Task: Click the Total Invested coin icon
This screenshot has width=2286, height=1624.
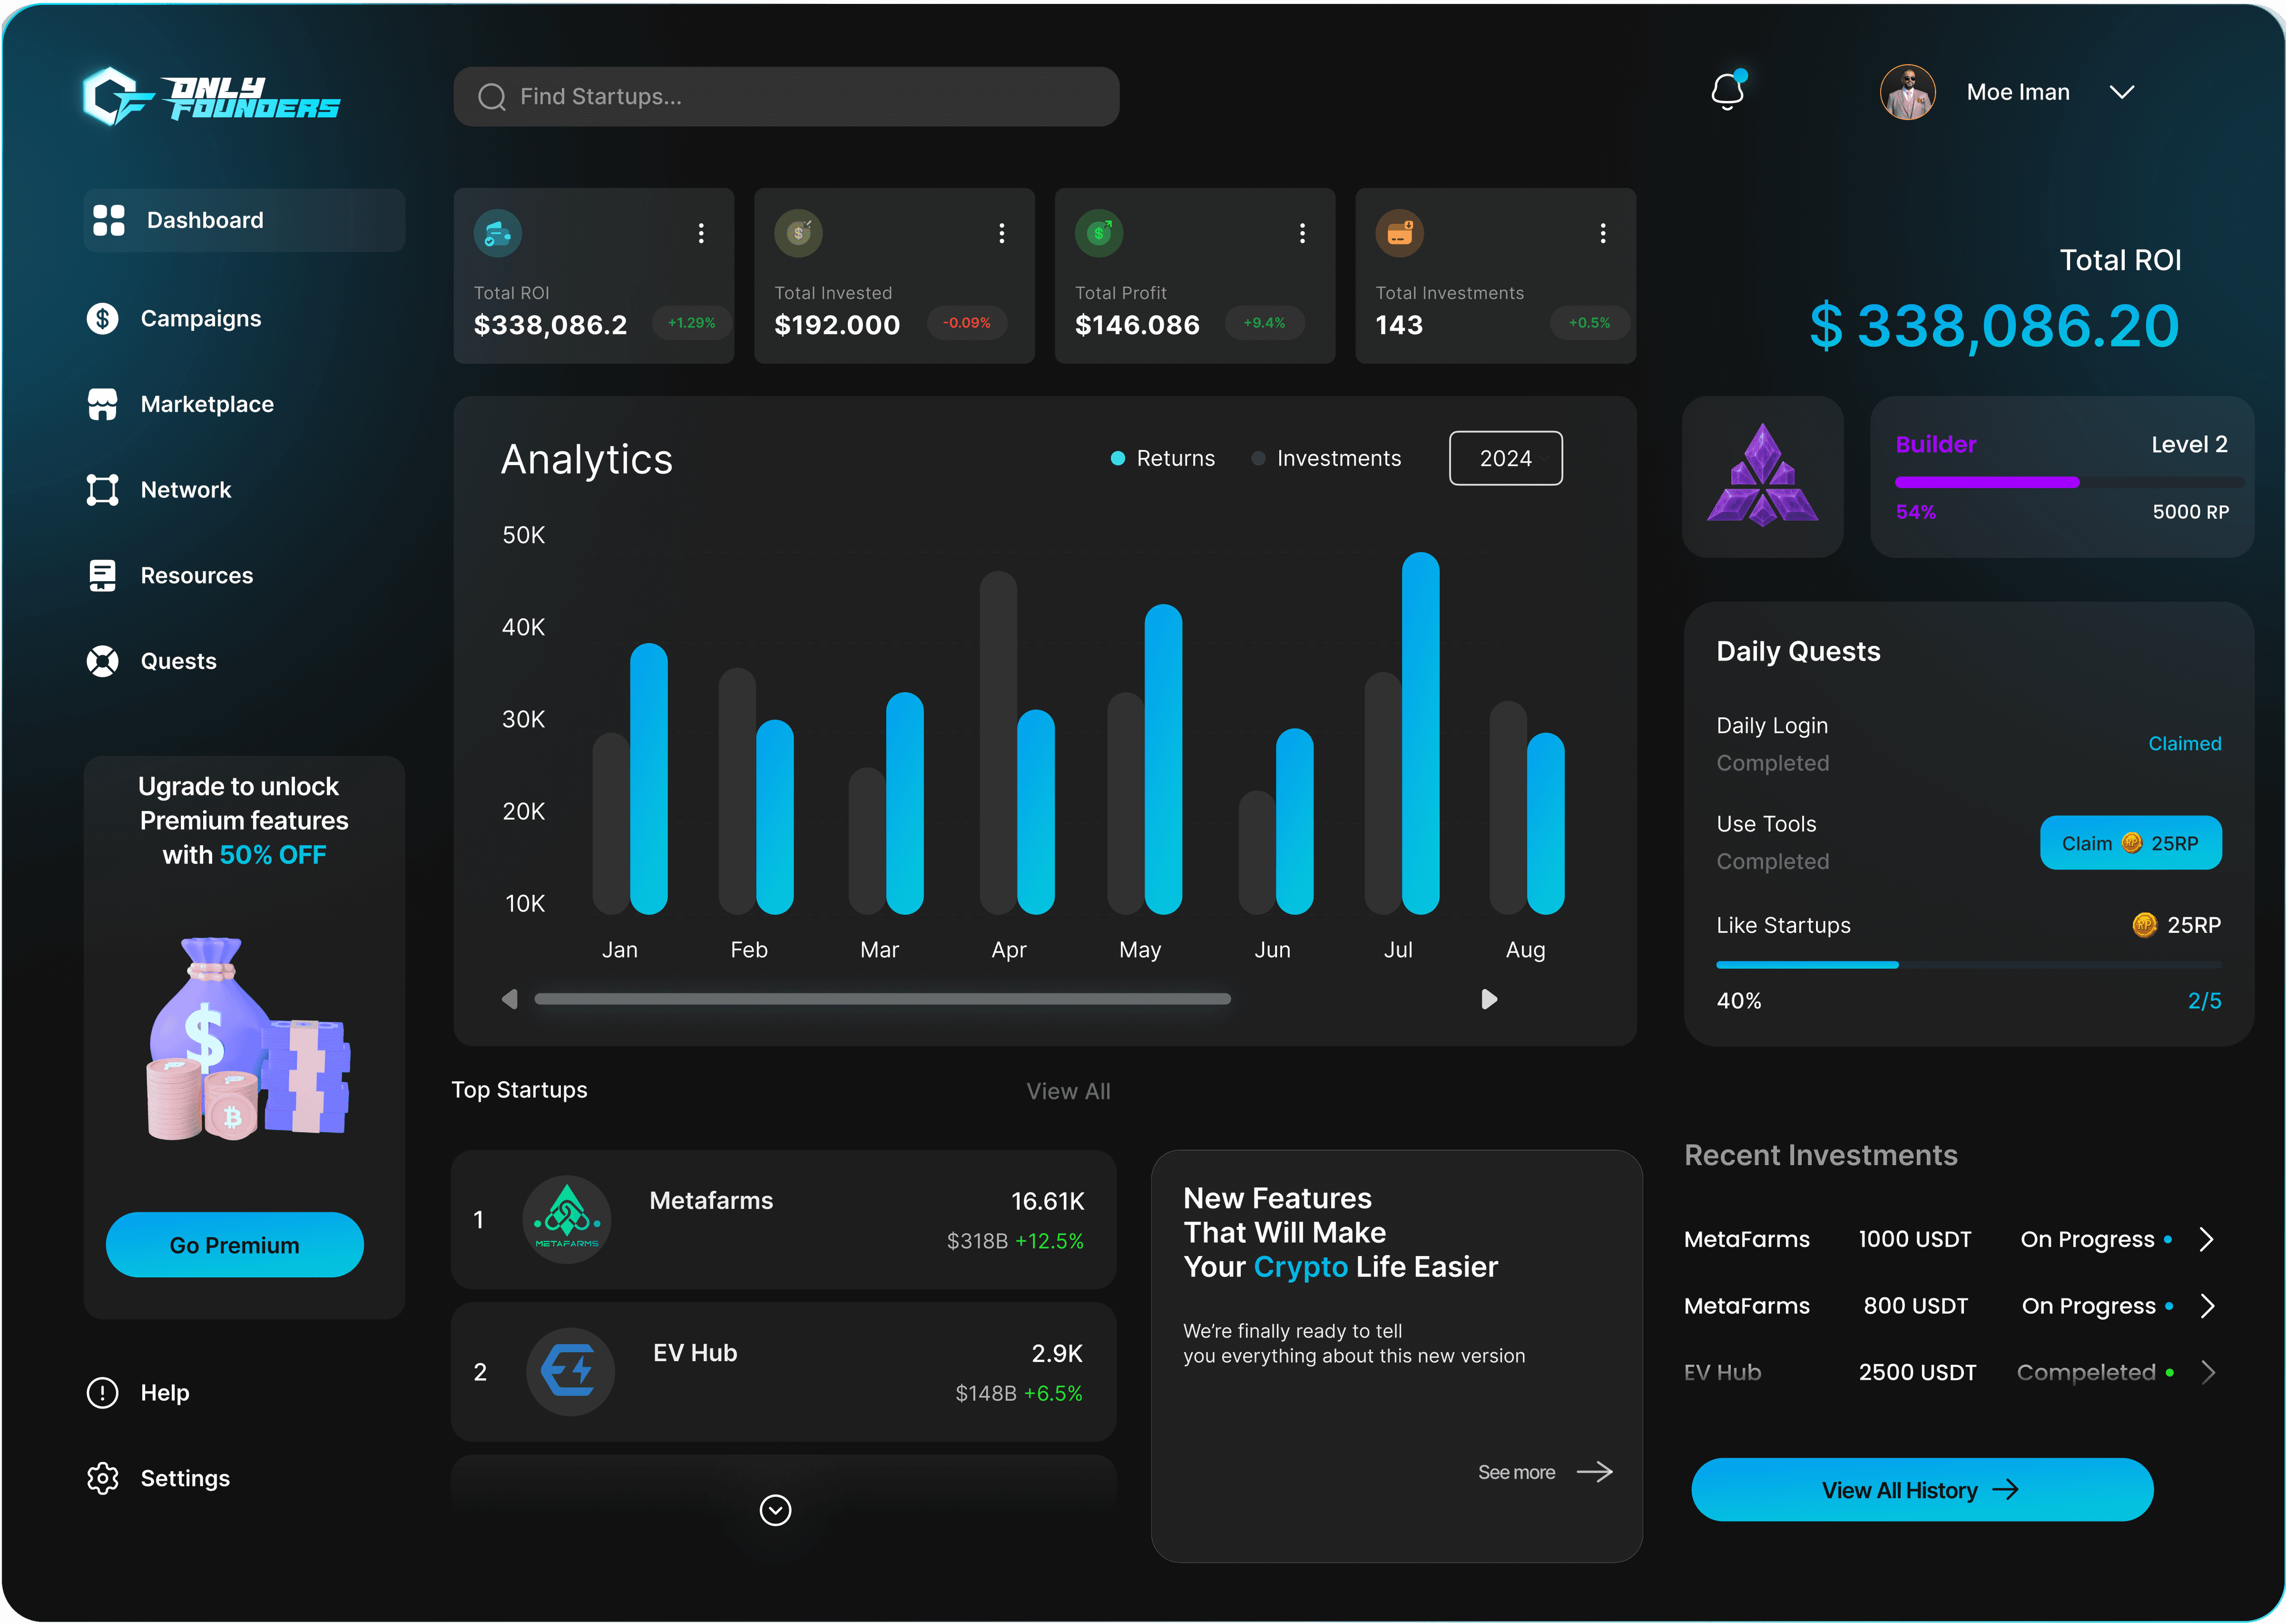Action: click(x=799, y=233)
